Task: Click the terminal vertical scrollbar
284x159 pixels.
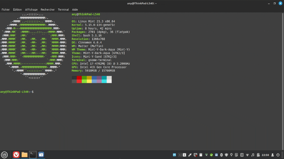Action: coord(283,81)
